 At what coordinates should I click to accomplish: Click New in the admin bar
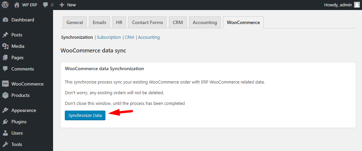pyautogui.click(x=72, y=5)
